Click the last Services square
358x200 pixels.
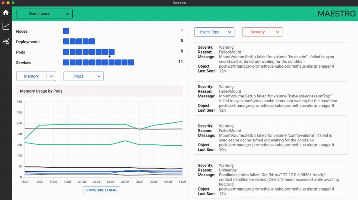pos(131,62)
